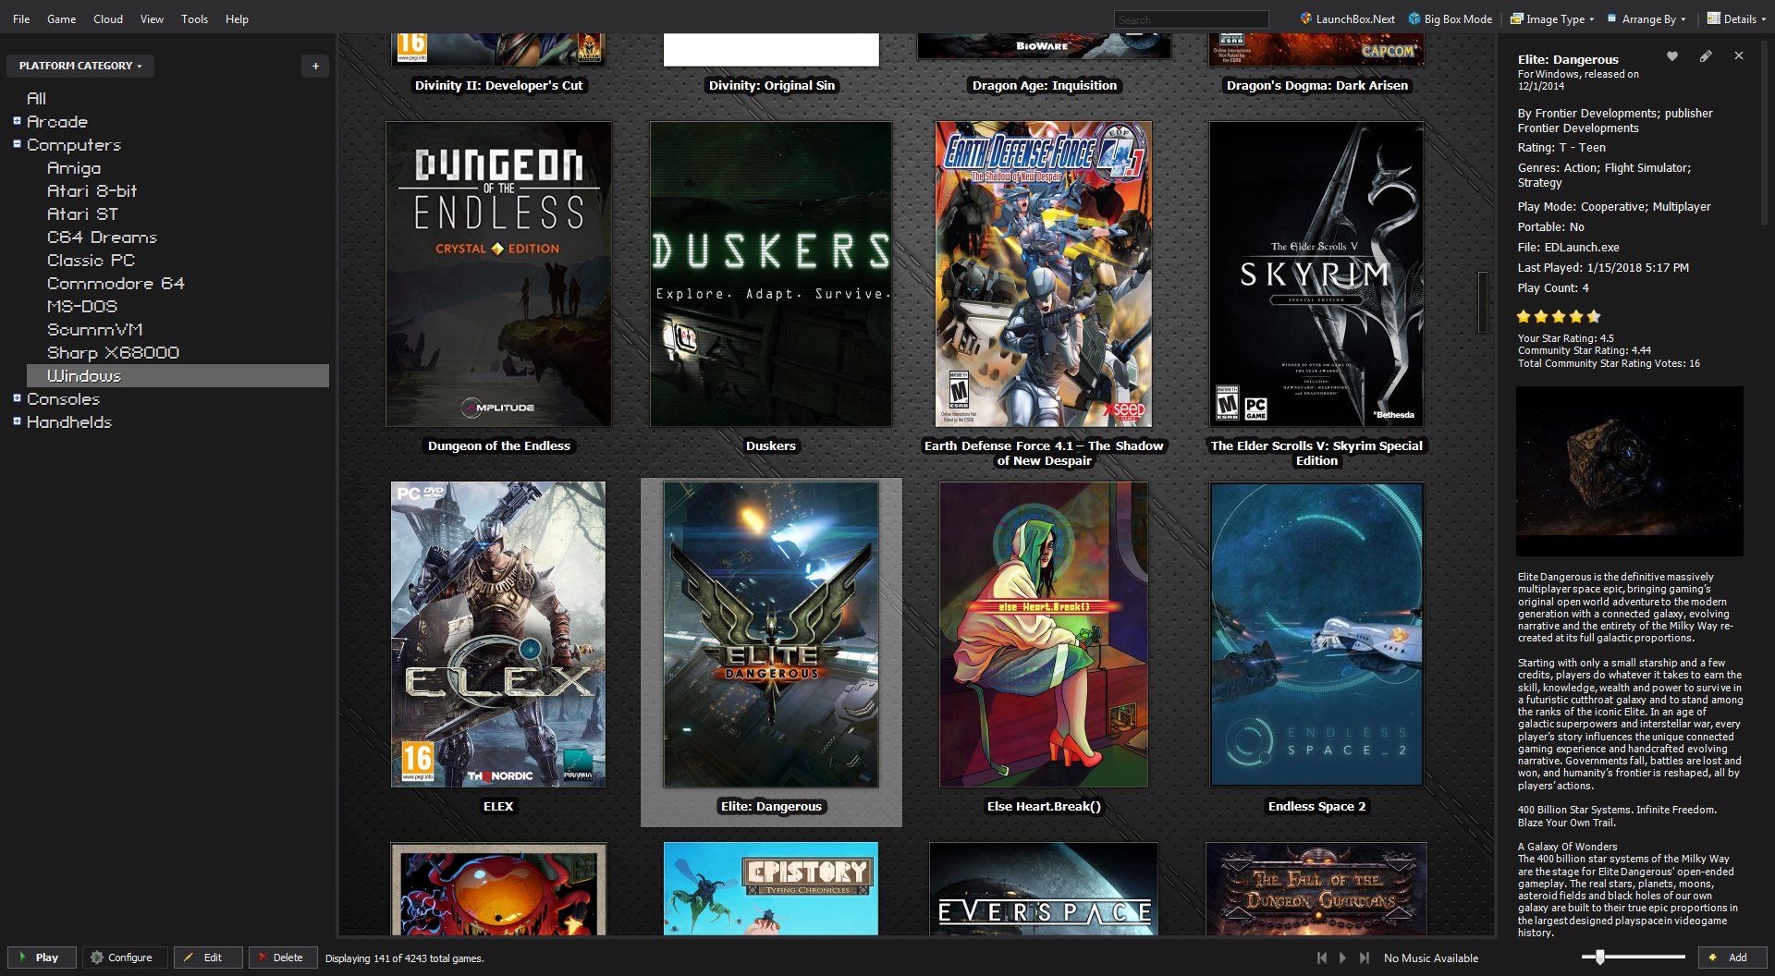Click the star rating in details panel

click(1559, 316)
